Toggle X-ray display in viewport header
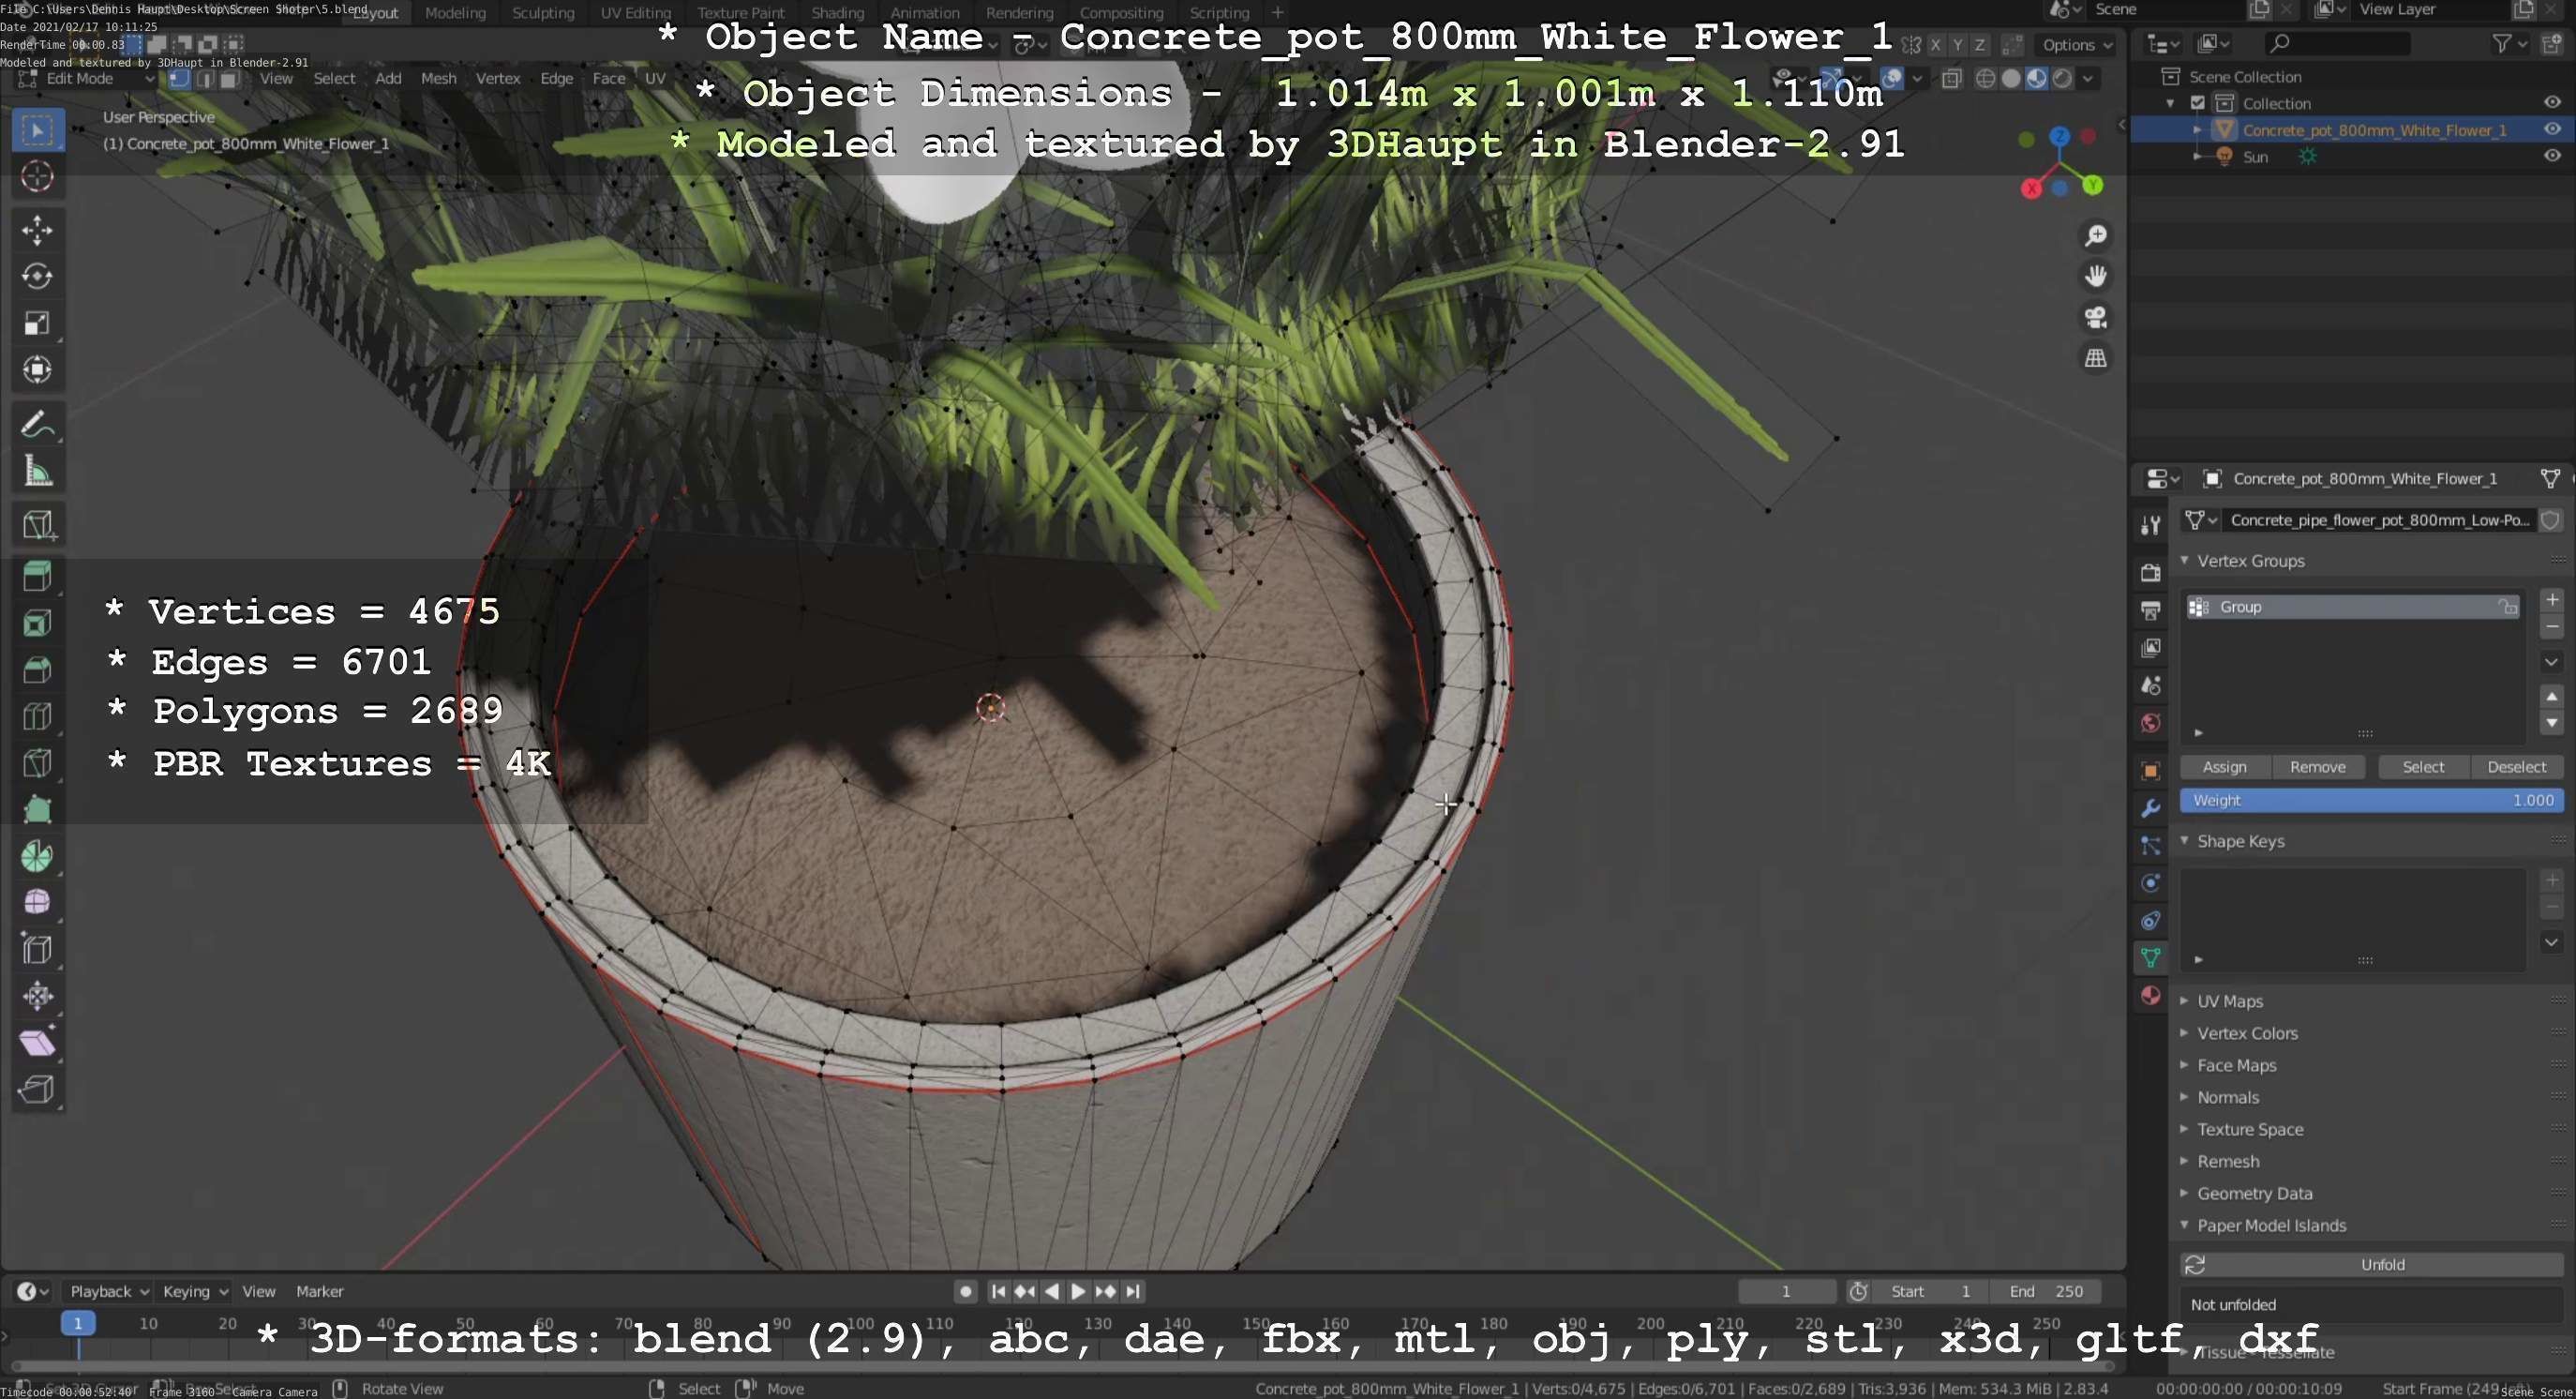Viewport: 2576px width, 1399px height. [x=1951, y=79]
